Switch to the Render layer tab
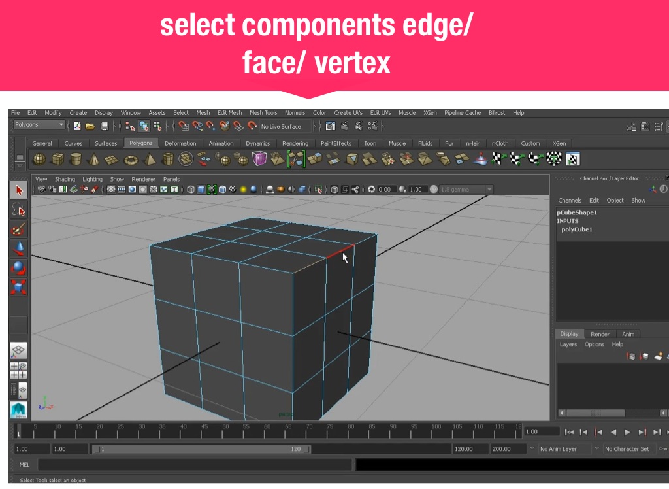Viewport: 669px width, 489px height. 600,334
